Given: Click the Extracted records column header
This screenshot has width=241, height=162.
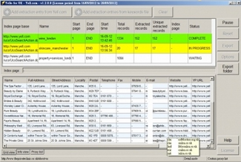Looking at the screenshot, I should pos(143,26).
